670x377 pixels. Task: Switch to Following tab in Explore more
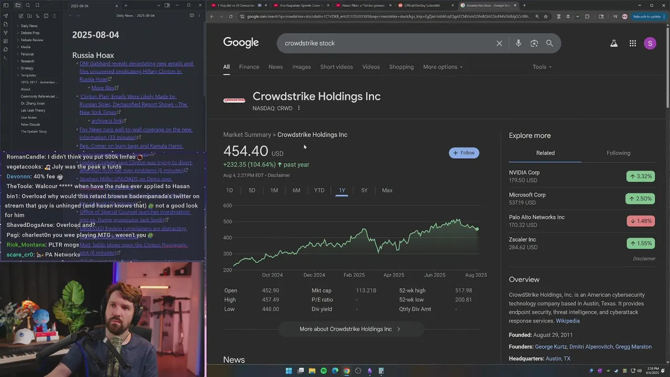click(x=618, y=153)
